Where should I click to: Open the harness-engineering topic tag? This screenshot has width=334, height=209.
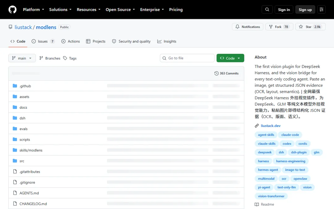[290, 161]
